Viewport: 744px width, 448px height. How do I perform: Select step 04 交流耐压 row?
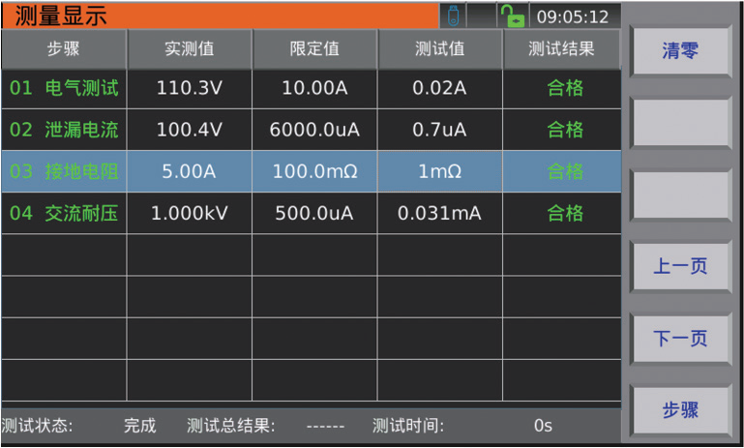click(64, 213)
